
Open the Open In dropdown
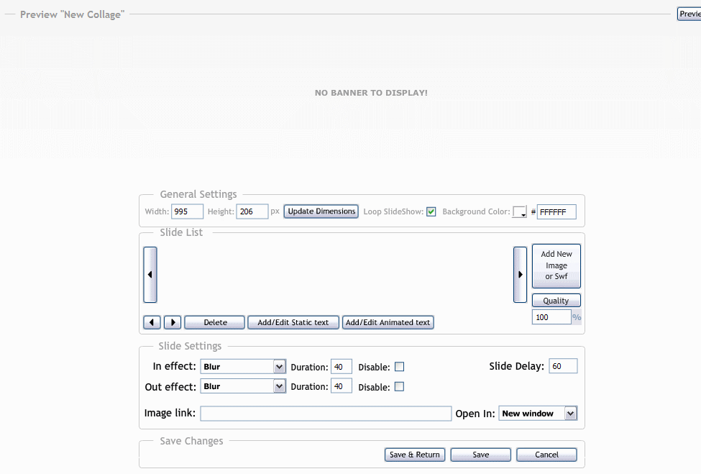pos(538,414)
